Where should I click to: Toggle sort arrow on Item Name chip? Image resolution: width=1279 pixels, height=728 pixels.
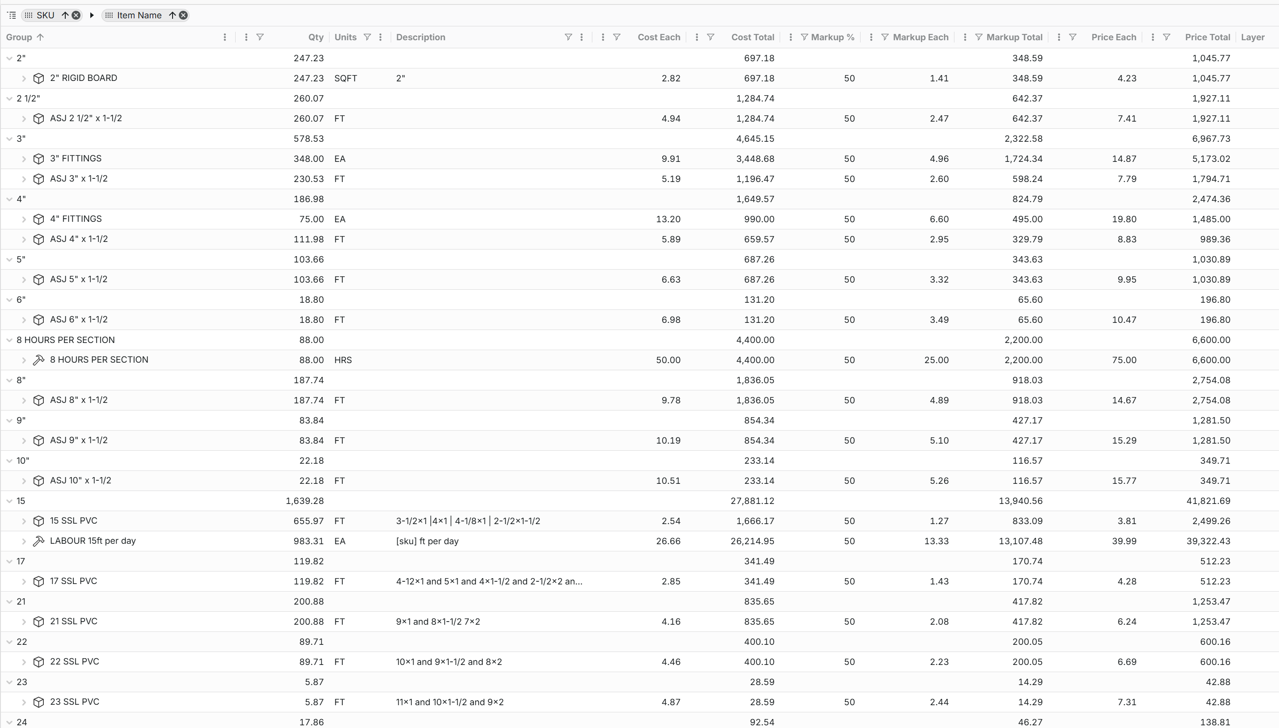[172, 15]
